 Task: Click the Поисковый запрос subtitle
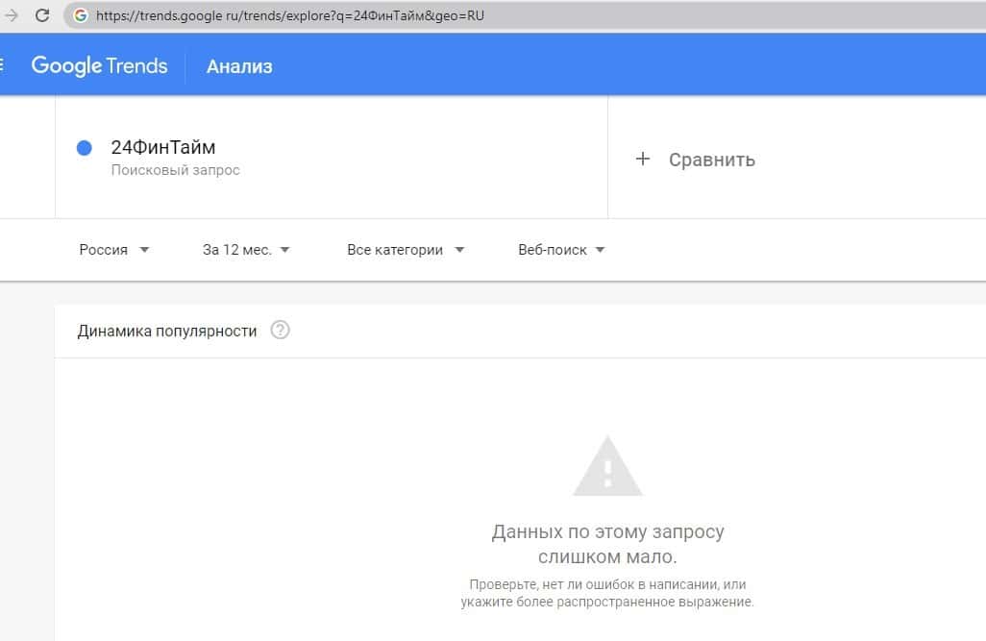175,170
